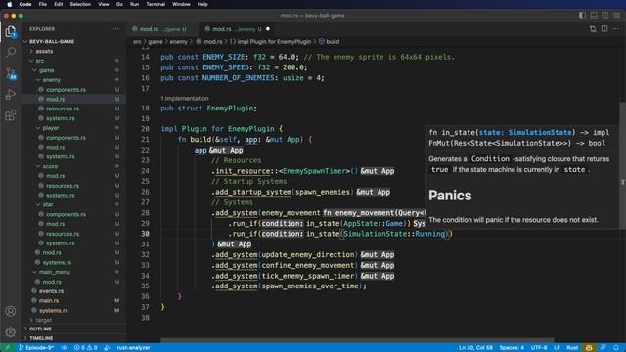Screen dimensions: 626x352
Task: Open the errors and warnings count
Action: 85,348
